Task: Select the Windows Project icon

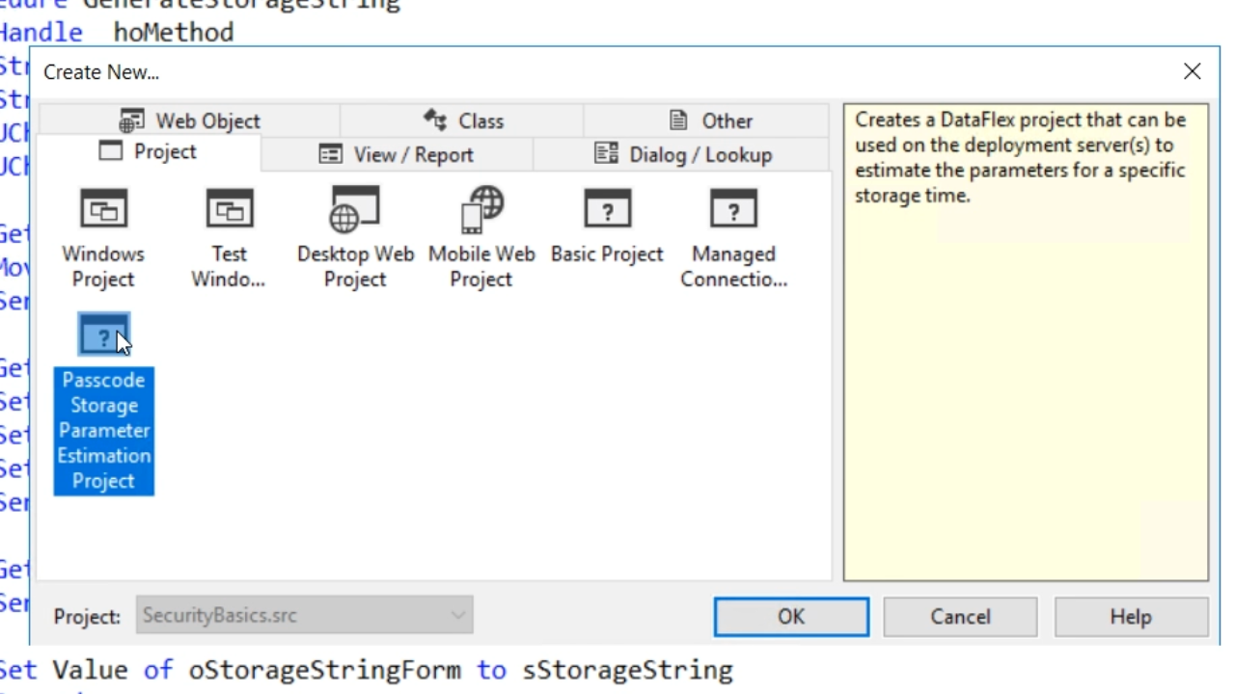Action: pos(103,209)
